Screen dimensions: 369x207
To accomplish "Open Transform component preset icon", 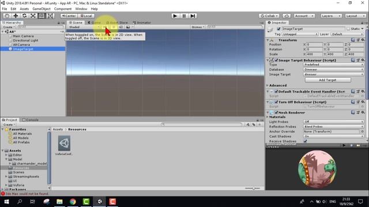I will point(358,40).
